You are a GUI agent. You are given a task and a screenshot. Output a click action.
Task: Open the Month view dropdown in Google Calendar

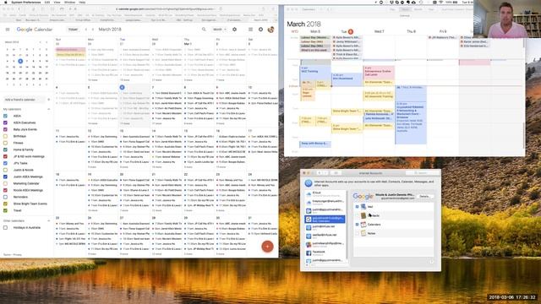tap(220, 30)
